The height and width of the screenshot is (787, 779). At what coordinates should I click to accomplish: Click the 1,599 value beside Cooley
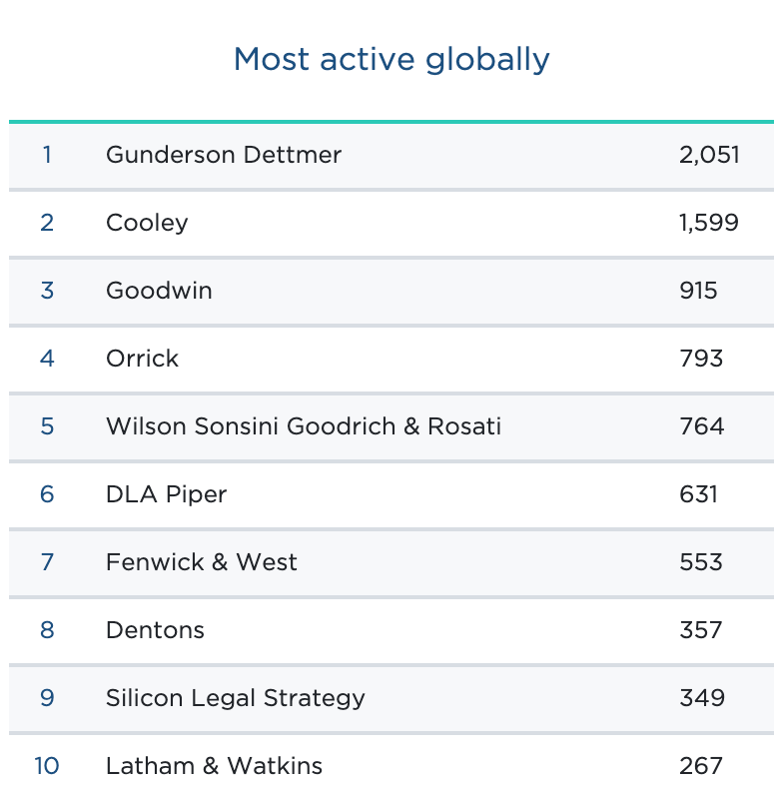point(709,223)
